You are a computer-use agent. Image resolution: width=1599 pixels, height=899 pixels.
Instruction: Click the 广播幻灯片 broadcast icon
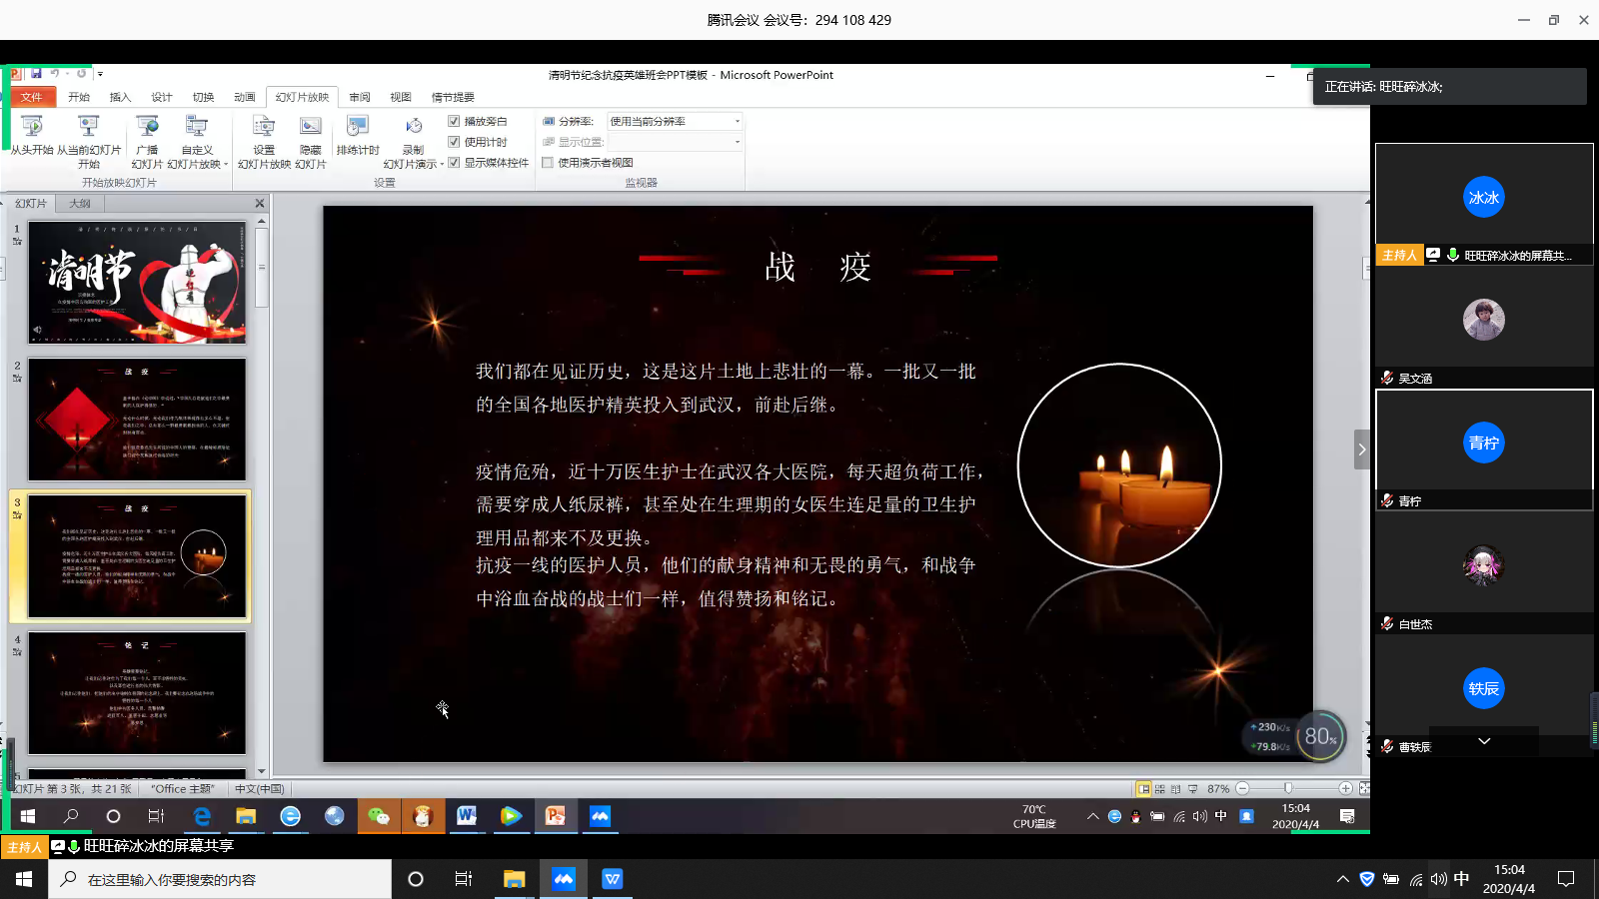click(147, 127)
